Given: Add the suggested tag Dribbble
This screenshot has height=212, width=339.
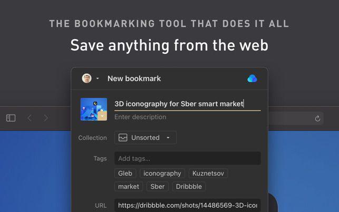Looking at the screenshot, I should (x=189, y=187).
